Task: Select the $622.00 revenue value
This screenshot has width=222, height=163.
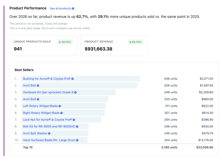Action: coord(207,106)
